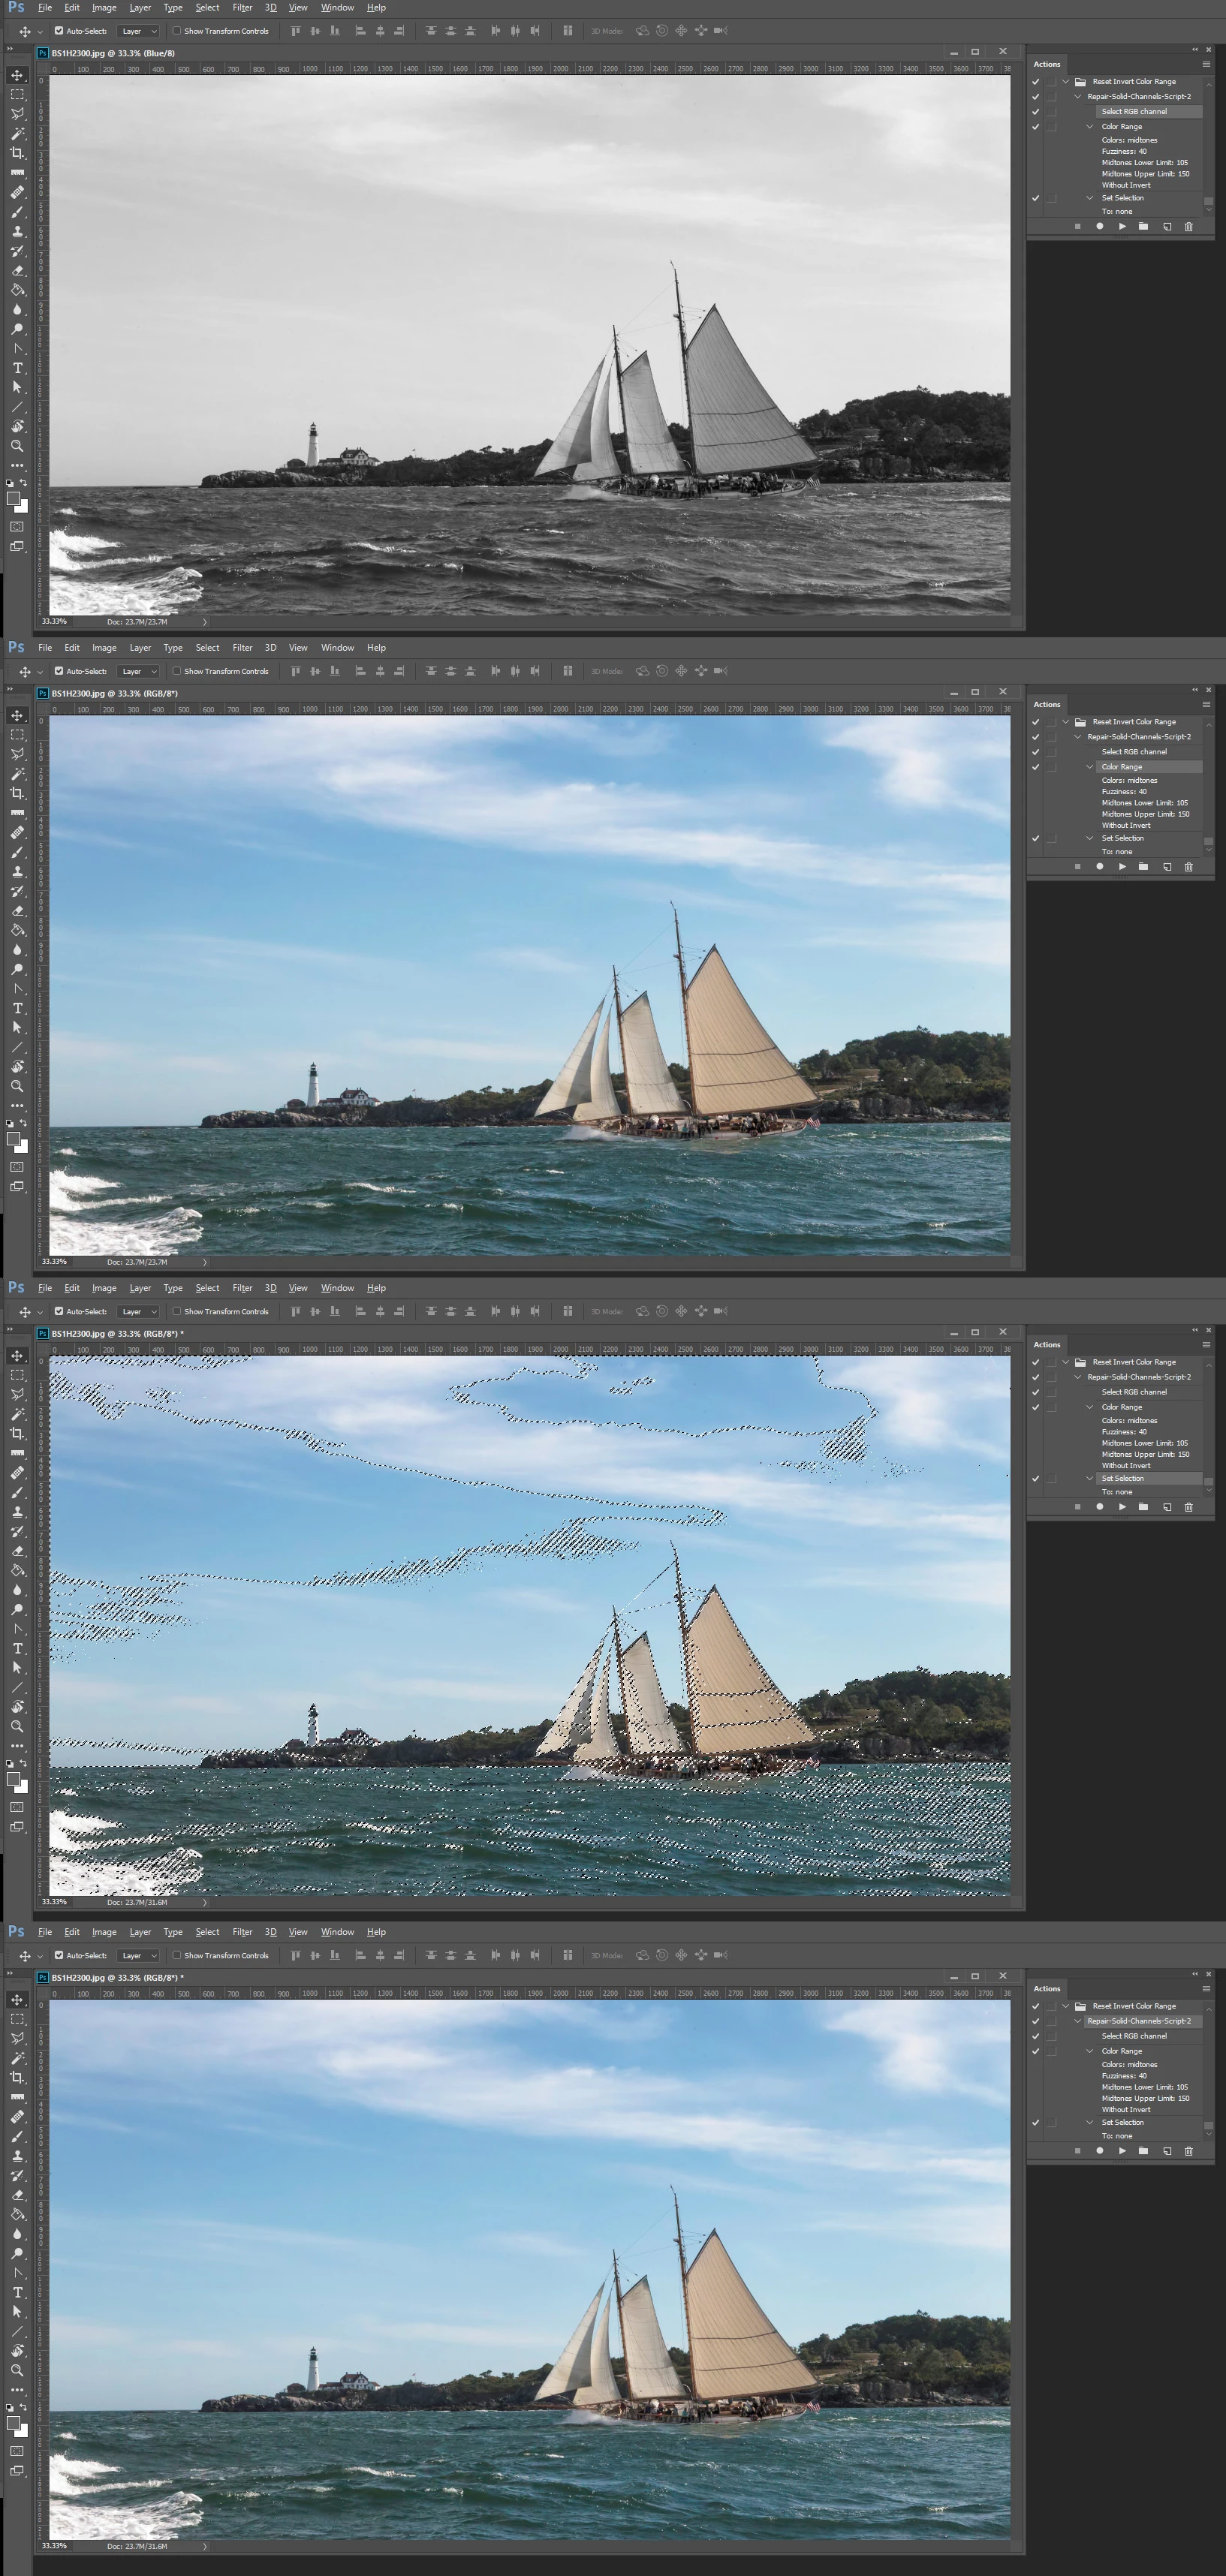Screen dimensions: 1226x2576
Task: Switch to Actions tab in grayscale Blue/8 window
Action: click(1047, 64)
